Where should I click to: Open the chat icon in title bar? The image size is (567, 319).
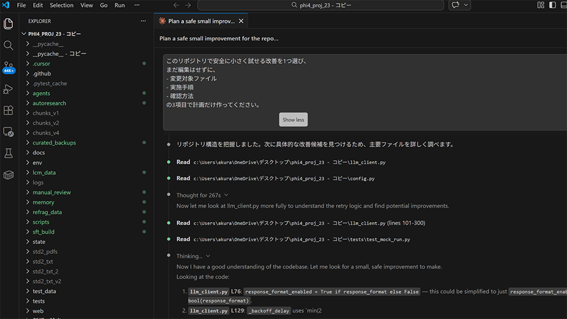pyautogui.click(x=455, y=5)
